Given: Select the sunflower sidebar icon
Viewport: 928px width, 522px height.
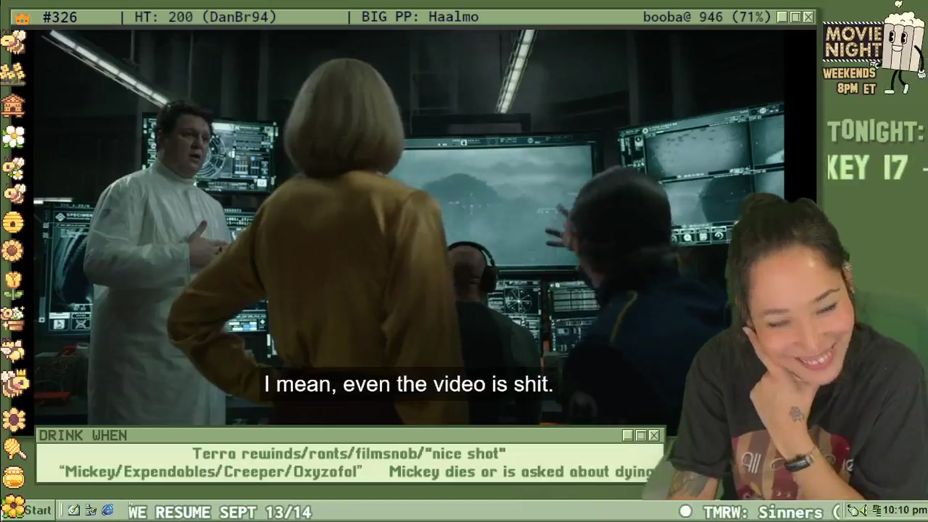Looking at the screenshot, I should pos(13,251).
